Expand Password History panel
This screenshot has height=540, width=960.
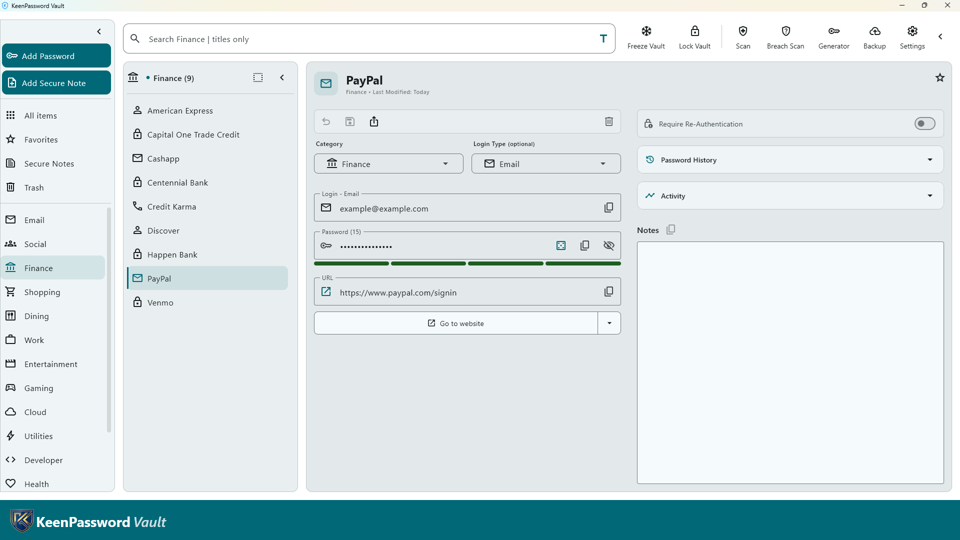tap(790, 159)
